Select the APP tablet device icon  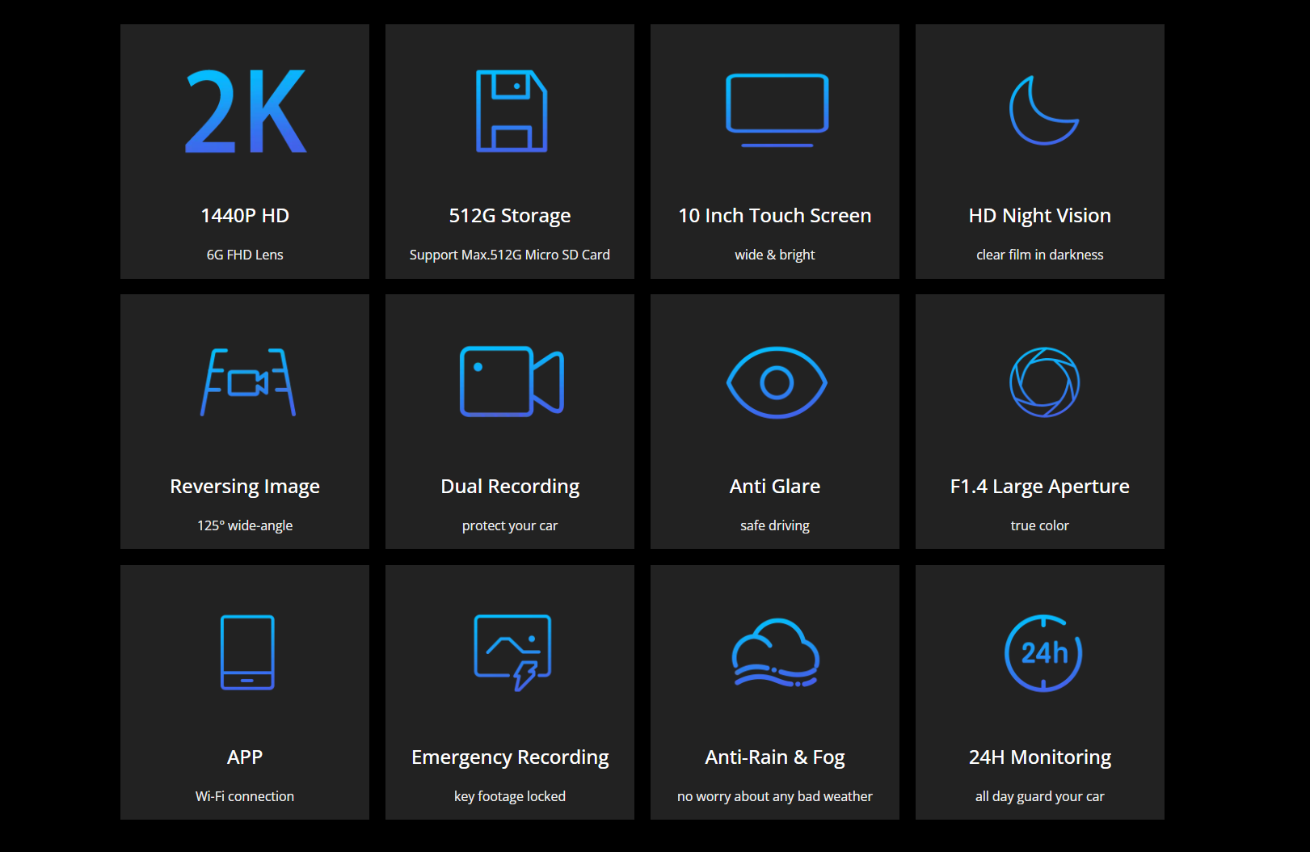click(x=247, y=652)
